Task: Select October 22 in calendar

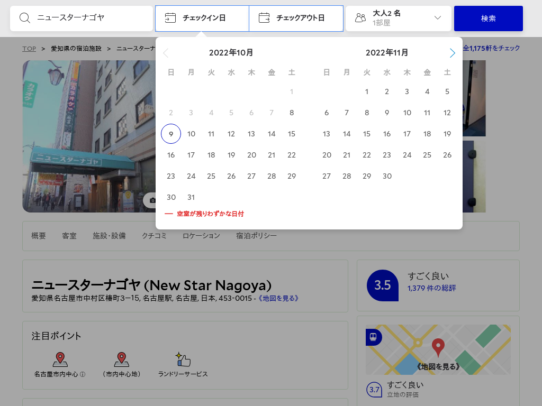Action: tap(292, 155)
